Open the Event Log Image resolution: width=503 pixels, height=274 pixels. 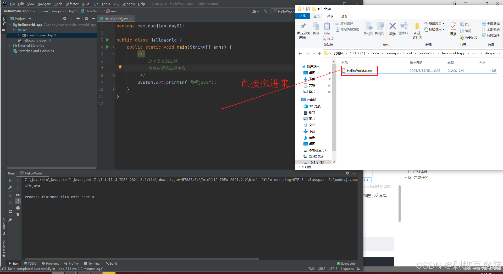[346, 263]
